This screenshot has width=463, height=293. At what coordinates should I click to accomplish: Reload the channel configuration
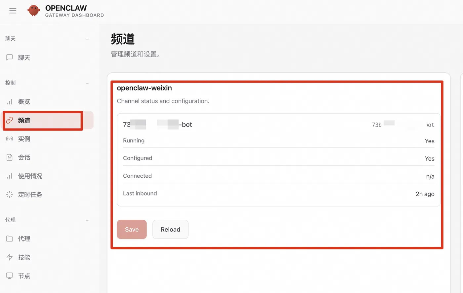click(170, 229)
